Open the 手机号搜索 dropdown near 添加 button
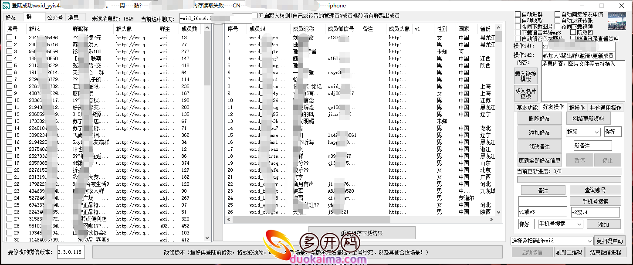 [x=560, y=224]
